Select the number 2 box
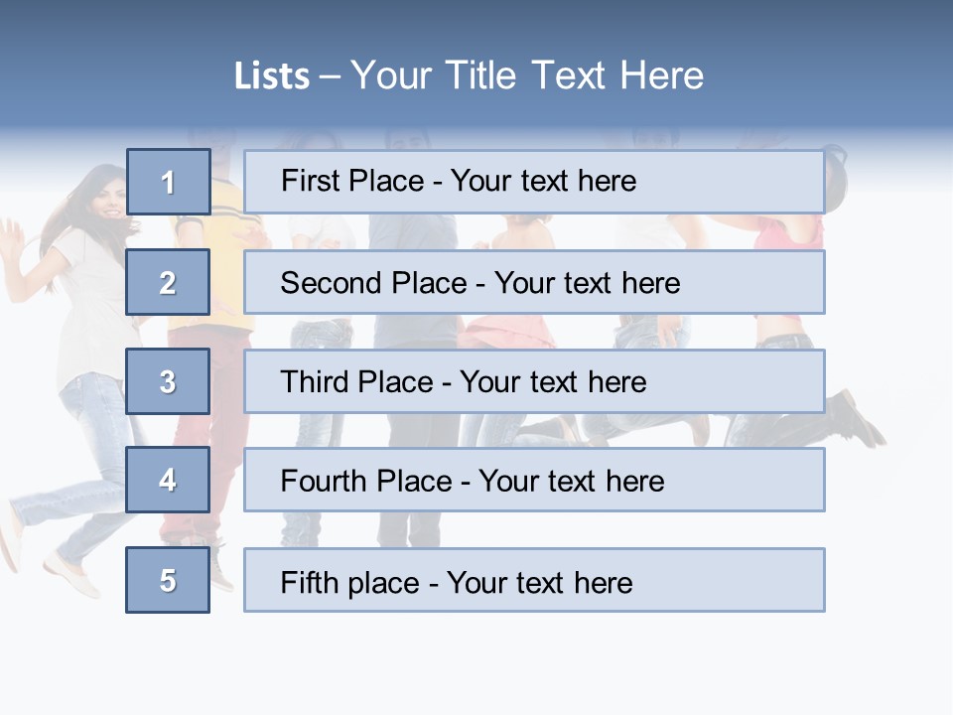This screenshot has height=715, width=953. [x=168, y=282]
